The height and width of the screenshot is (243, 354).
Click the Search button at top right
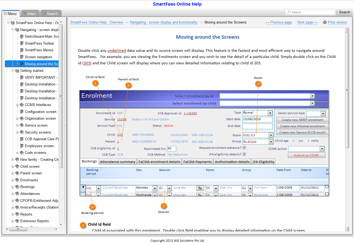[x=344, y=12]
